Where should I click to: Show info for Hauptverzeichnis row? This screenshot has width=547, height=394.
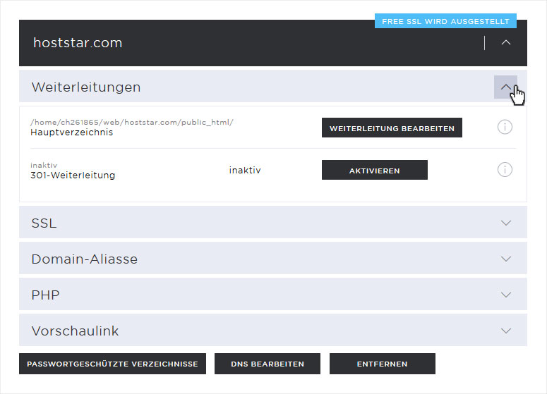[x=505, y=127]
